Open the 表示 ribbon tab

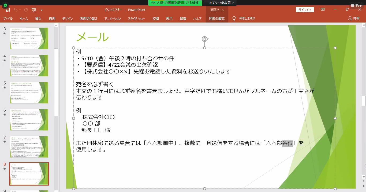(x=169, y=19)
